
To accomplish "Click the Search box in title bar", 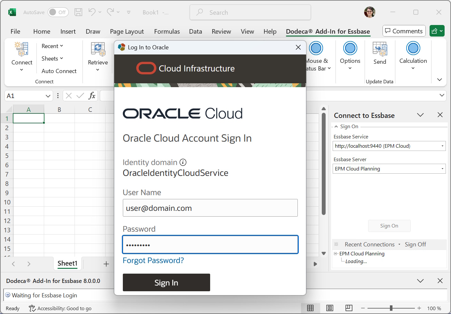I will pyautogui.click(x=250, y=12).
